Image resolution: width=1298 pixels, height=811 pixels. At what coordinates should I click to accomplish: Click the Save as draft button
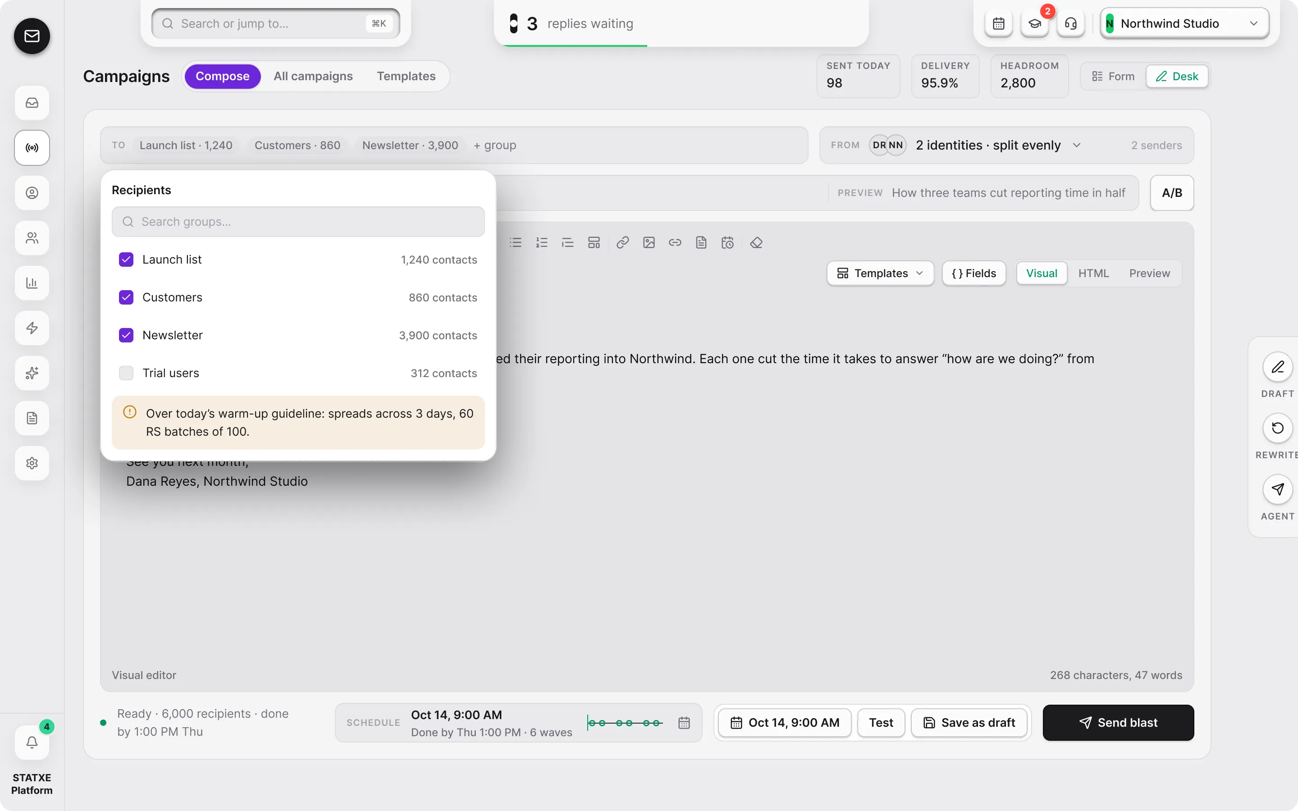[969, 723]
